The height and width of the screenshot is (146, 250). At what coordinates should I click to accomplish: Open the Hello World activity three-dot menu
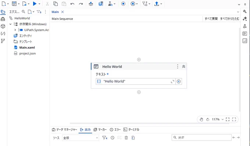coord(178,67)
